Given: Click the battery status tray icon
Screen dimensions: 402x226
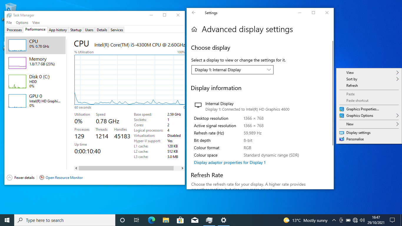Looking at the screenshot, I should pos(348,220).
